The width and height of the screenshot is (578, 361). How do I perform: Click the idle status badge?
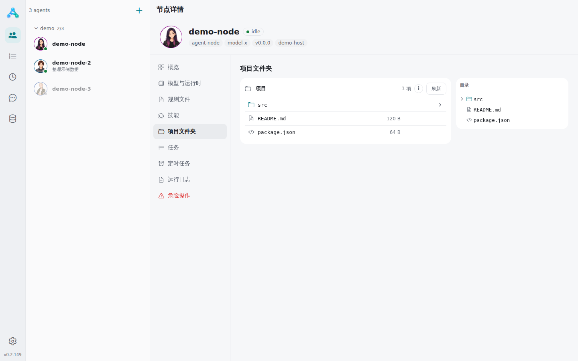253,32
